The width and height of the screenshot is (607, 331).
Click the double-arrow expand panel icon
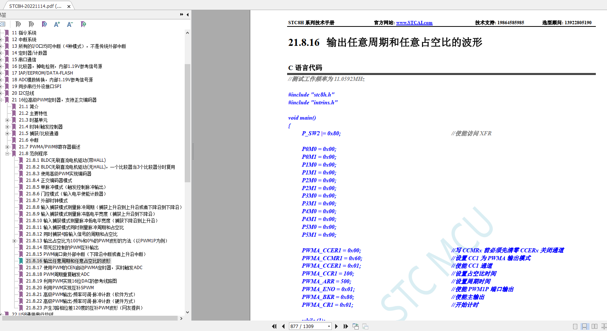point(182,15)
